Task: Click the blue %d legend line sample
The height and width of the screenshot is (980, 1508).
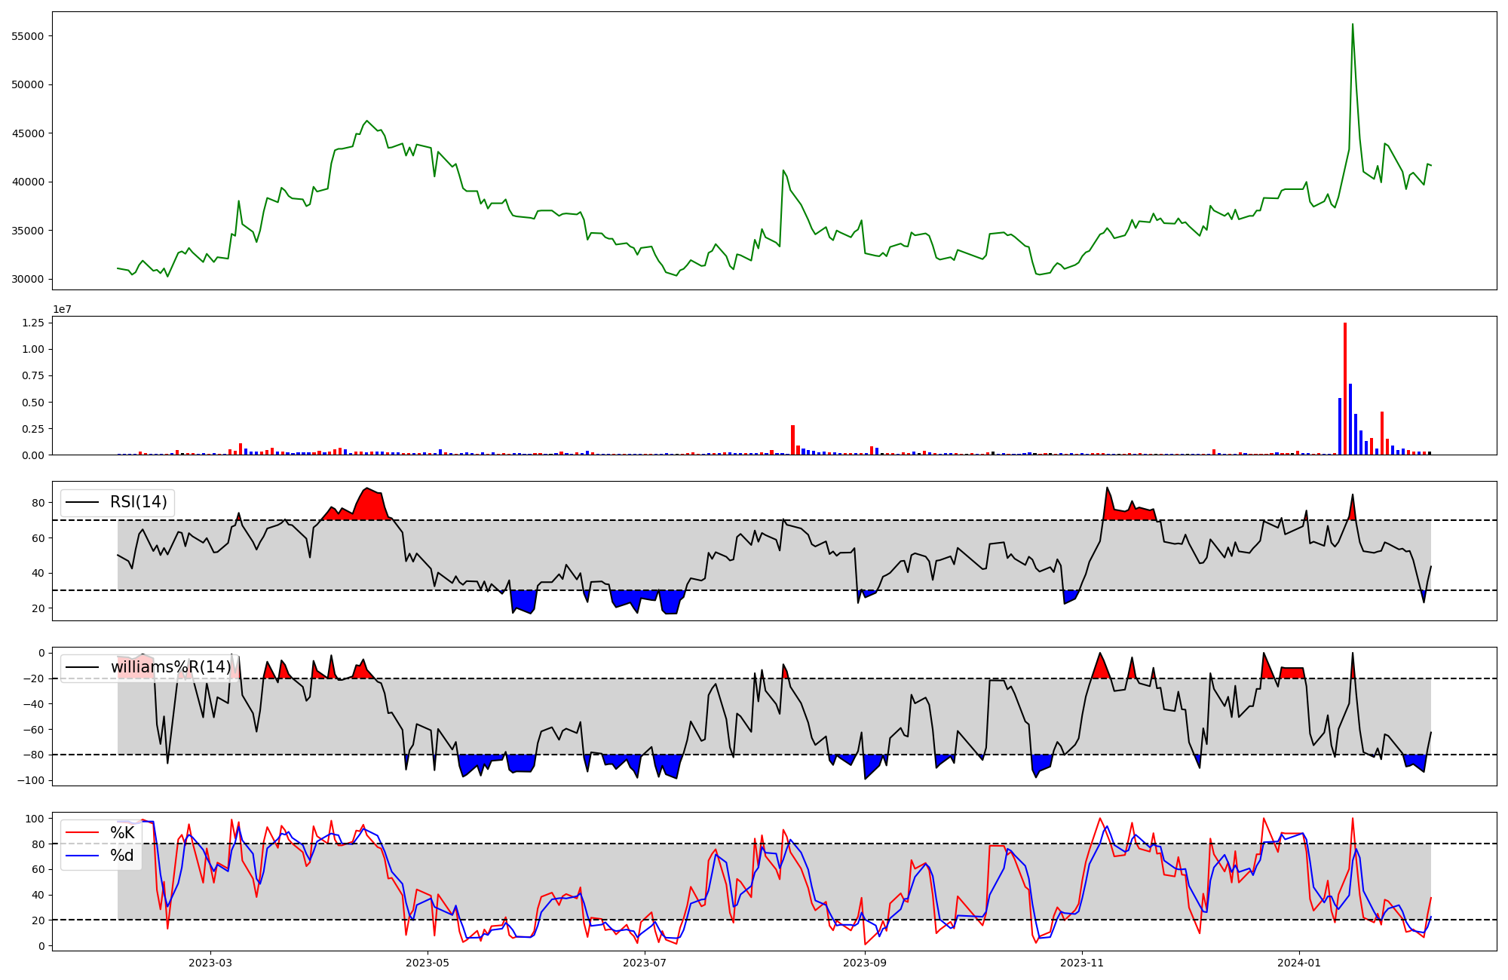Action: click(82, 855)
